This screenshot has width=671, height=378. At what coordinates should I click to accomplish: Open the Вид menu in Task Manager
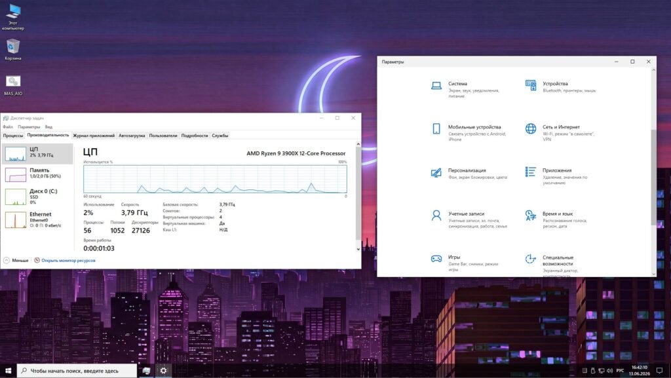[48, 127]
